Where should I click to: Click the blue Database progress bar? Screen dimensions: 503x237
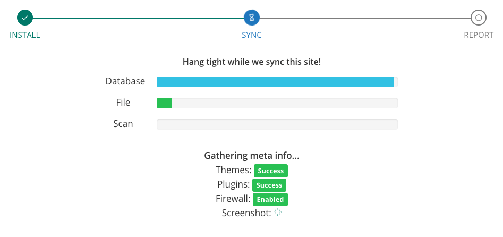(x=275, y=82)
